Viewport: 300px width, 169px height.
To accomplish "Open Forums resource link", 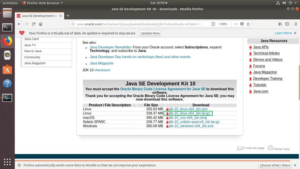I will [x=259, y=66].
